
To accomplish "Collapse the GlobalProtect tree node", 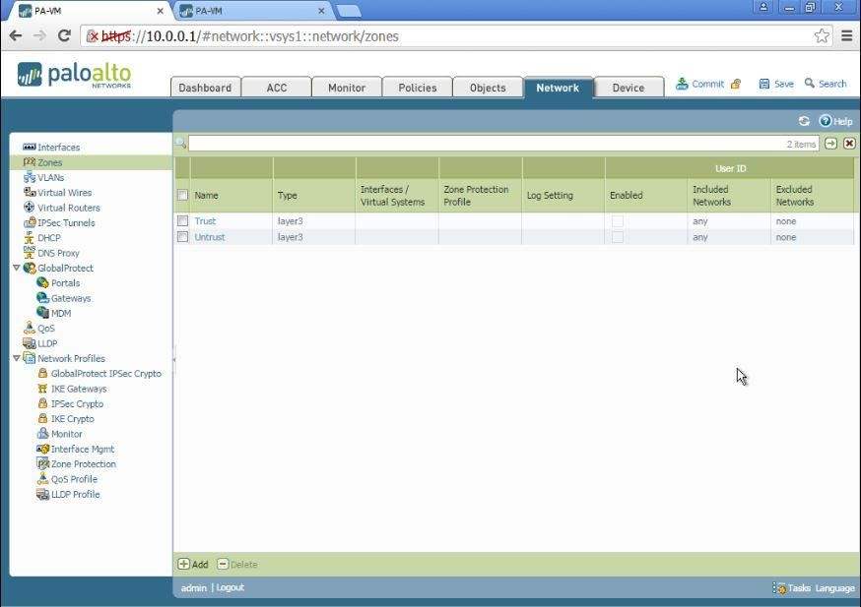I will pos(17,268).
